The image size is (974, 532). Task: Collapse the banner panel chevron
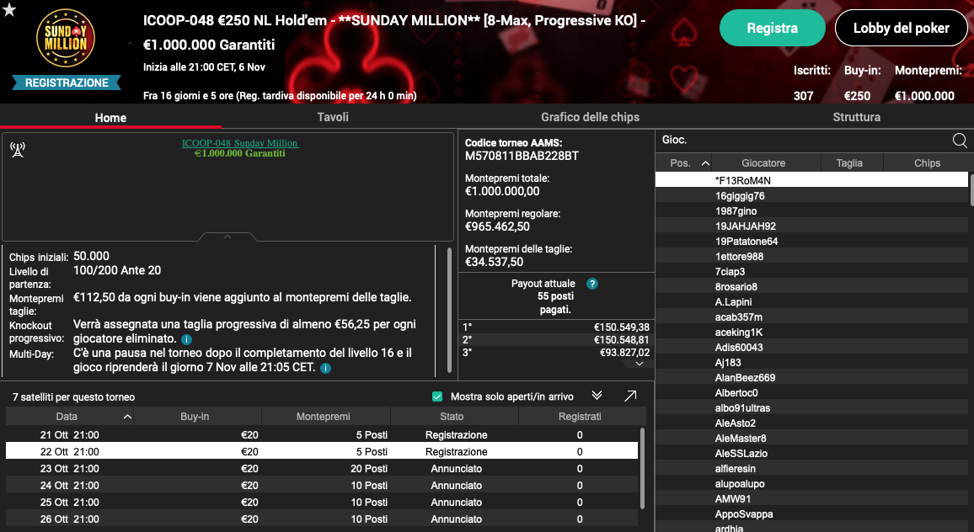pos(227,237)
